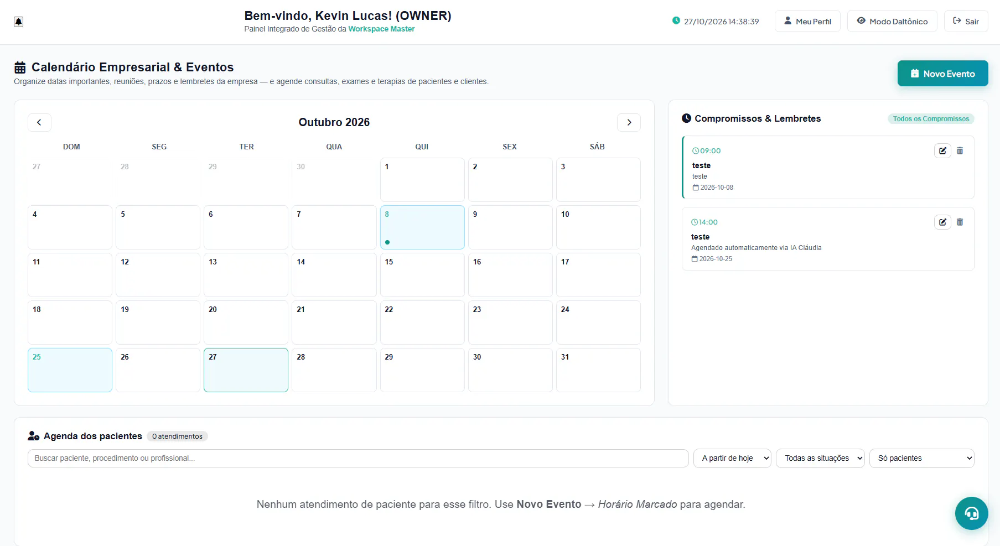Image resolution: width=1000 pixels, height=546 pixels.
Task: Open the 'Todas as situações' dropdown
Action: tap(821, 458)
